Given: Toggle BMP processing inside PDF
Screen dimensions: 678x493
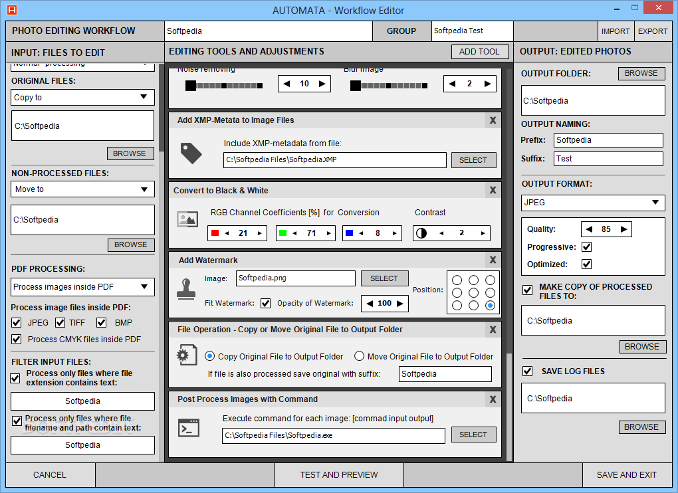Looking at the screenshot, I should [x=102, y=323].
